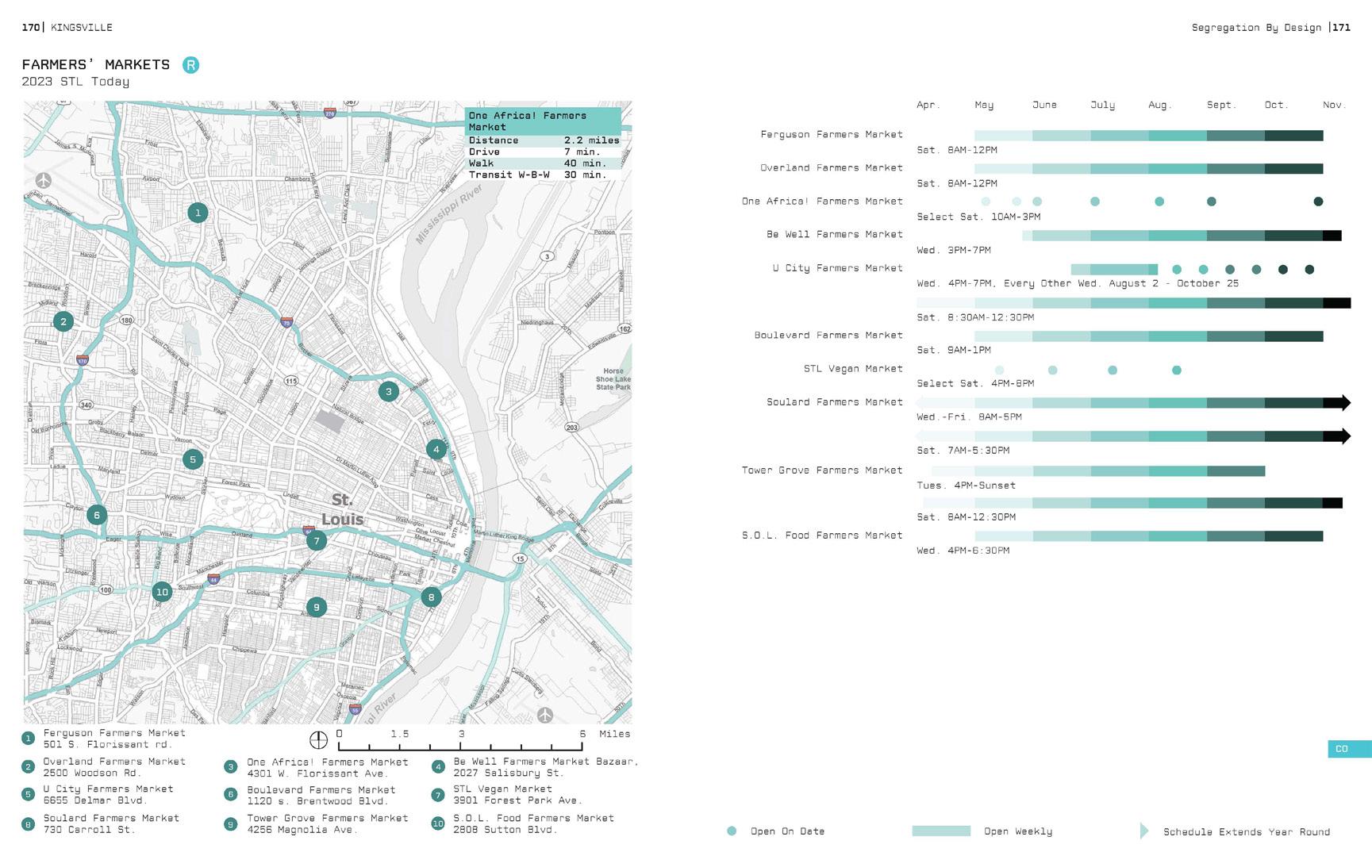
Task: Click the Transit W-B-W 30 min. row
Action: (544, 175)
